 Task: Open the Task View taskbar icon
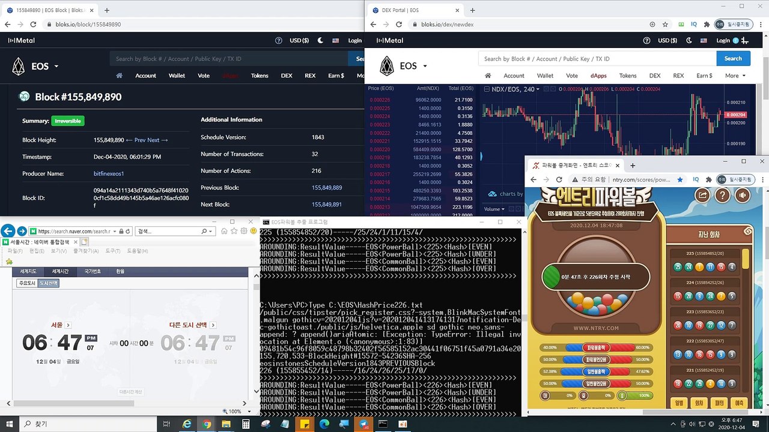click(x=166, y=424)
